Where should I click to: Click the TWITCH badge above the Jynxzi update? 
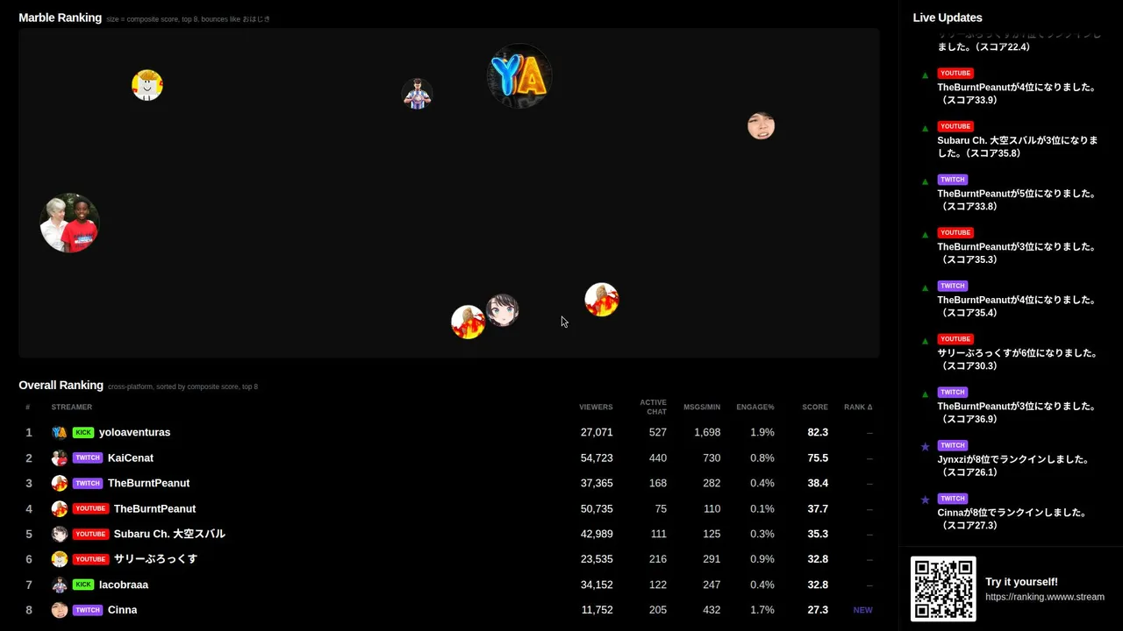click(953, 445)
